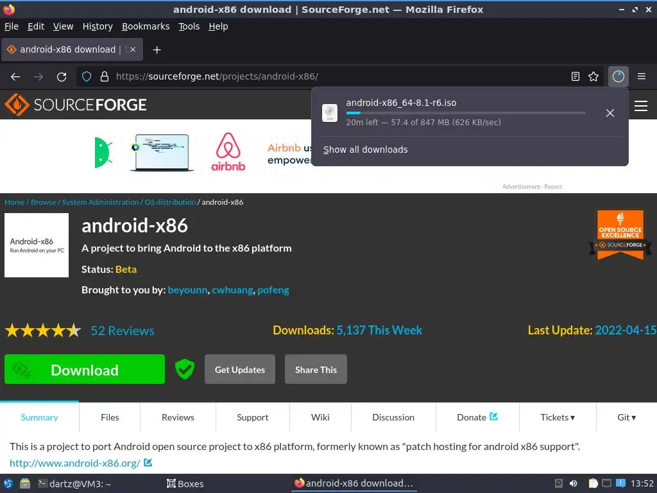Expand the Git dropdown
The width and height of the screenshot is (657, 493).
[x=626, y=417]
